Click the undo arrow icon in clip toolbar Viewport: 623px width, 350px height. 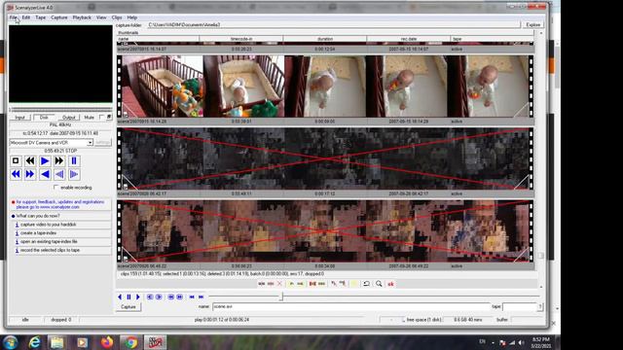[366, 284]
